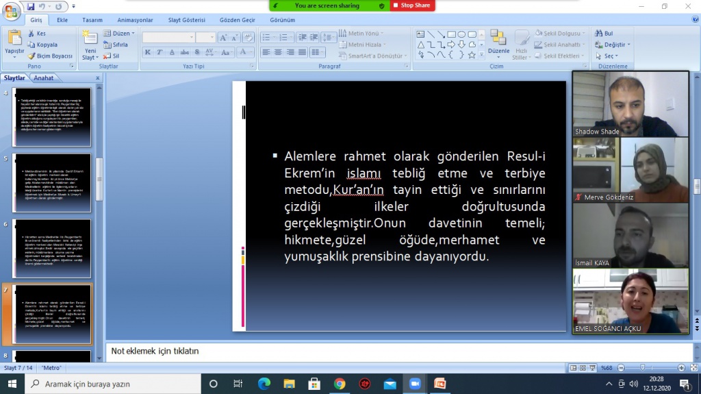Click the Save icon in quick access toolbar
Image resolution: width=701 pixels, height=394 pixels.
[31, 6]
